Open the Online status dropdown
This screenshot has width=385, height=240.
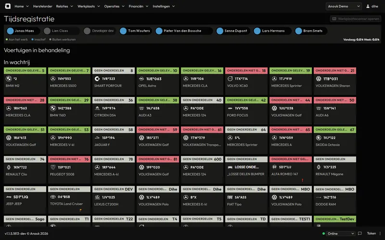click(341, 234)
